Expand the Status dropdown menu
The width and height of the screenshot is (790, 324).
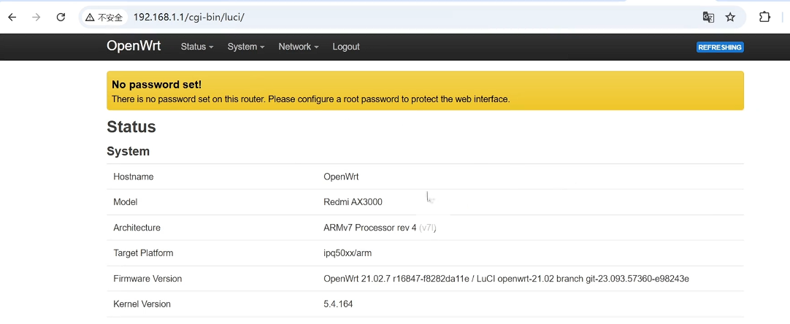coord(197,47)
